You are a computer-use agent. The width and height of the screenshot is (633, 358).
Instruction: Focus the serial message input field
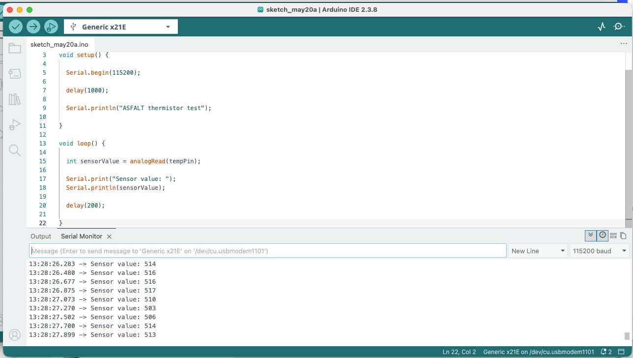point(268,251)
